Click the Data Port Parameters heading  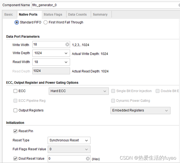(x=23, y=36)
